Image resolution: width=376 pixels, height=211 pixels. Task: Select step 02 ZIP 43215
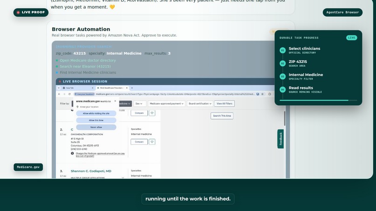pyautogui.click(x=298, y=63)
